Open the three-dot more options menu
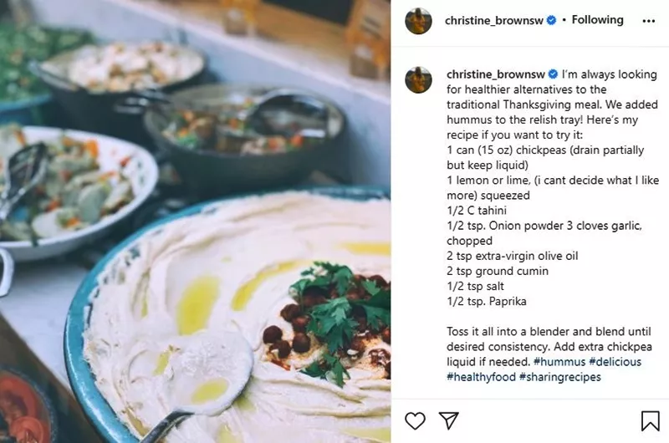Image resolution: width=669 pixels, height=443 pixels. tap(649, 21)
